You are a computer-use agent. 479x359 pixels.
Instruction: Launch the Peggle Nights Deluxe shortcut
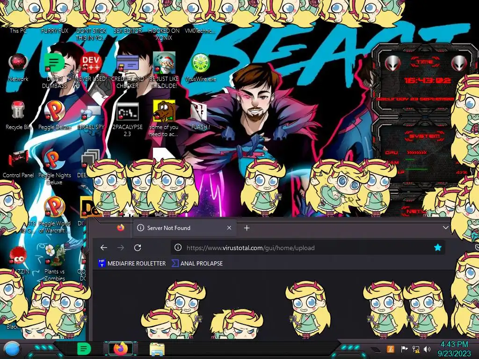[54, 167]
